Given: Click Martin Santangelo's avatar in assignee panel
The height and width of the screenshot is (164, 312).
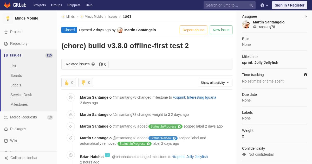Looking at the screenshot, I should [246, 24].
